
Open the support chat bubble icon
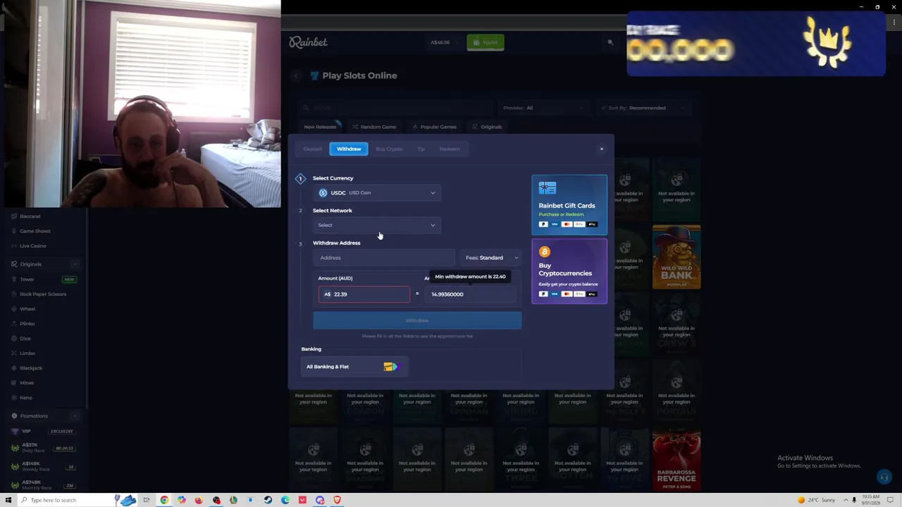coord(884,477)
